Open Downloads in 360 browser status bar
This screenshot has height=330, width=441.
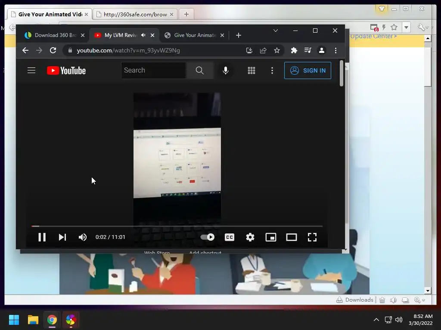[x=355, y=300]
